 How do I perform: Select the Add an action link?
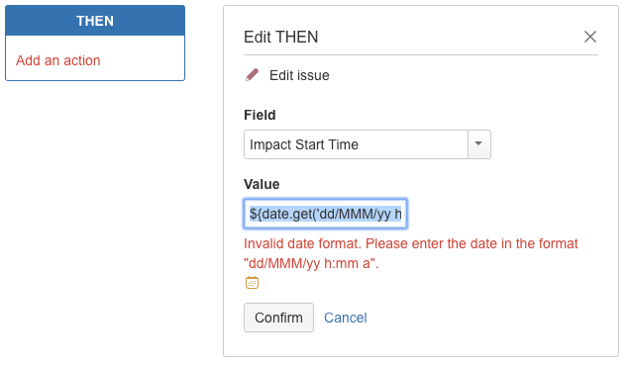coord(57,60)
